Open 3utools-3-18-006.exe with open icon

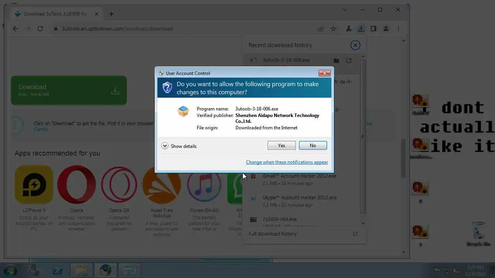point(349,61)
